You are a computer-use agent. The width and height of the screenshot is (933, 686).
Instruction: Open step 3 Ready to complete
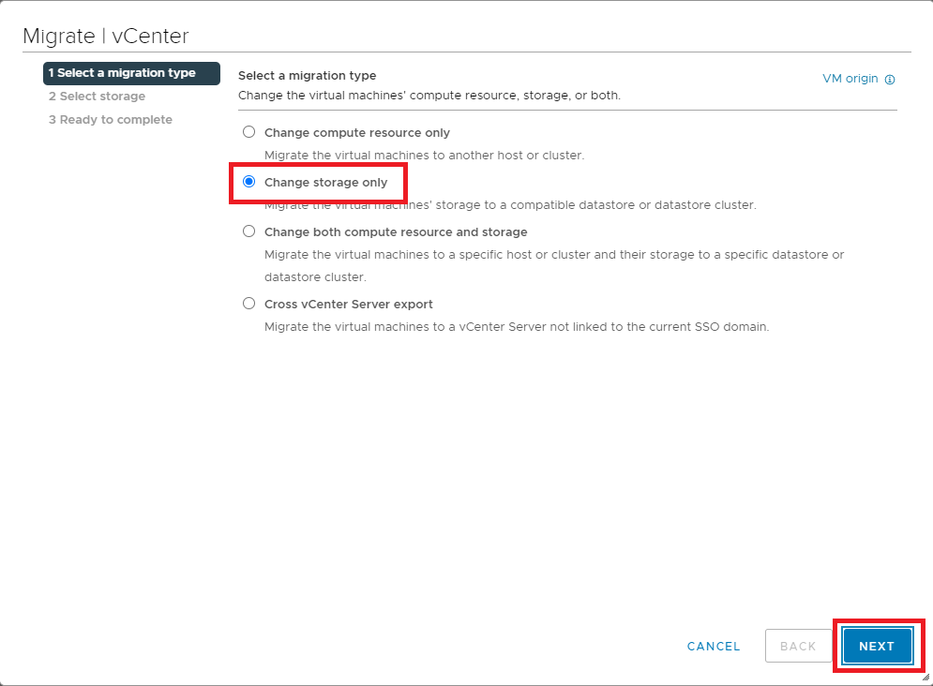(111, 120)
